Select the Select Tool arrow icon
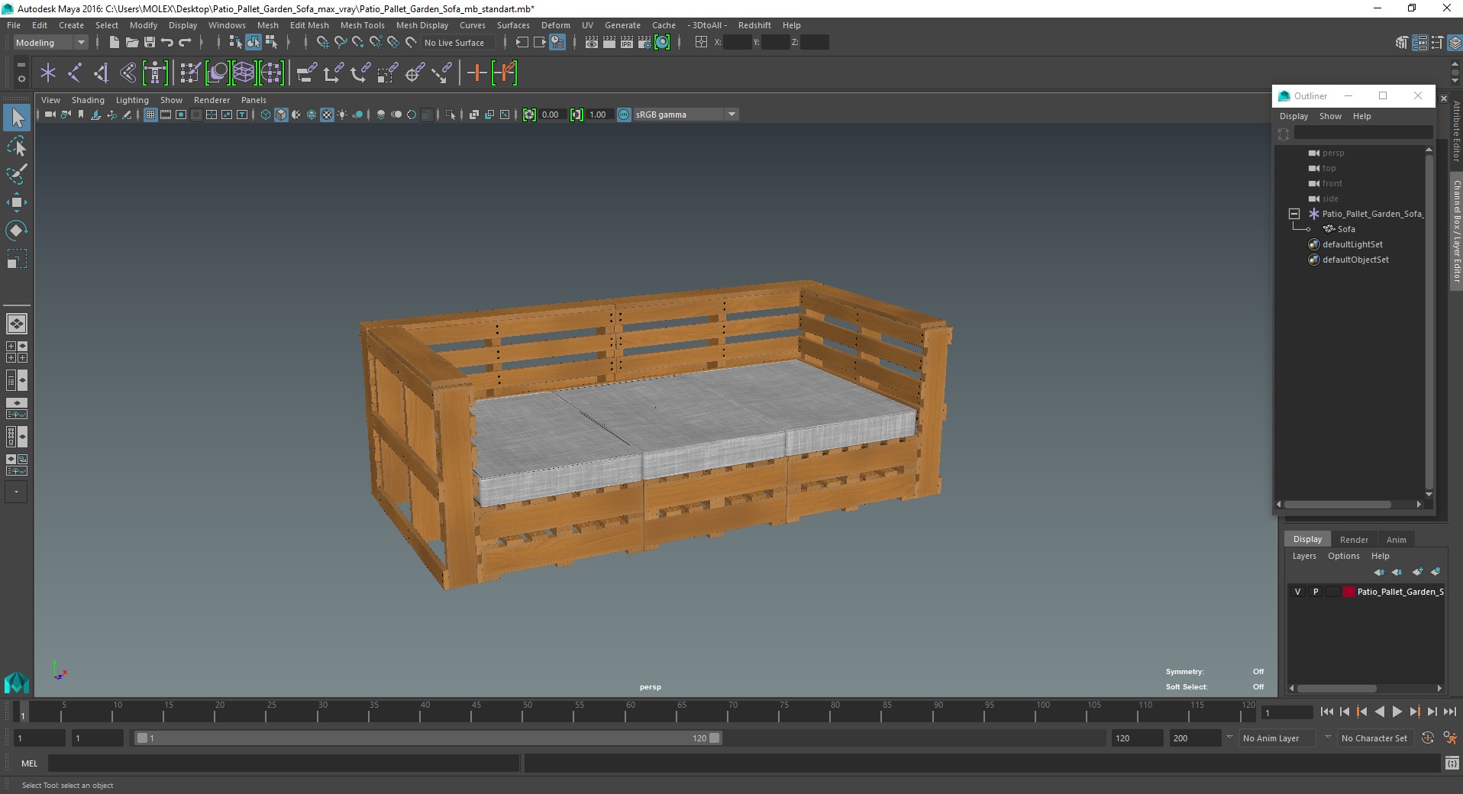1463x794 pixels. (x=17, y=118)
